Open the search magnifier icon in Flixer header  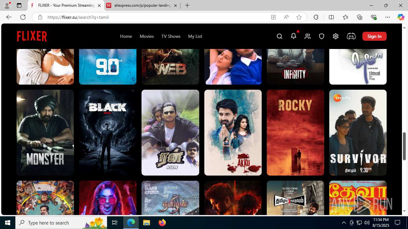click(x=280, y=36)
